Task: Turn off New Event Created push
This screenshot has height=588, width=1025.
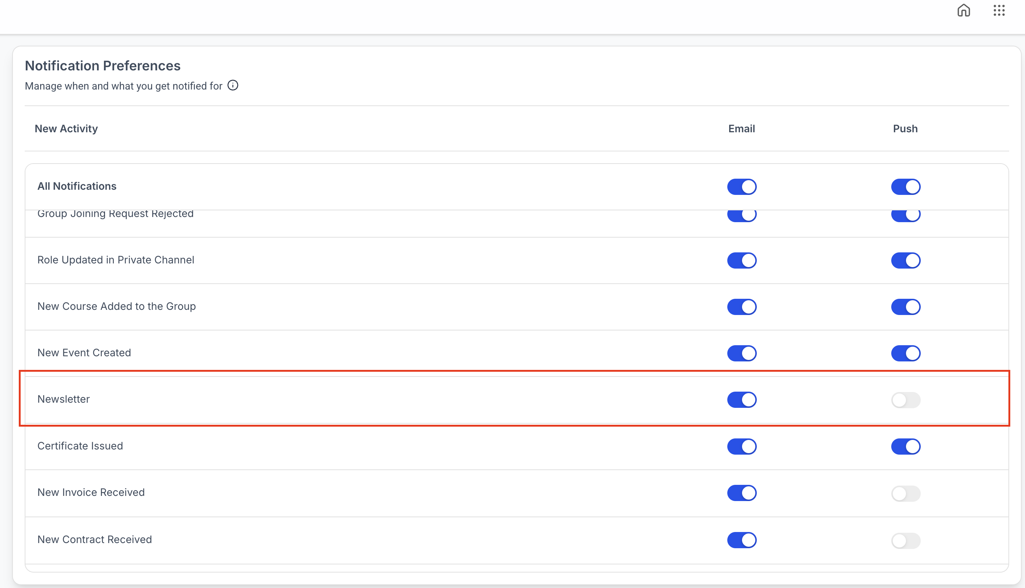Action: pos(906,353)
